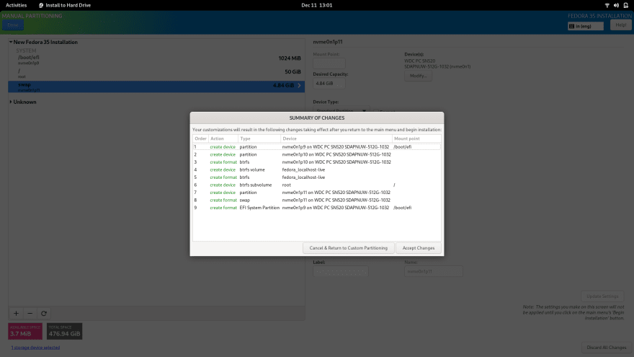Click the Available Space 3.7 MiB box
Viewport: 634px width, 357px height.
pyautogui.click(x=25, y=331)
